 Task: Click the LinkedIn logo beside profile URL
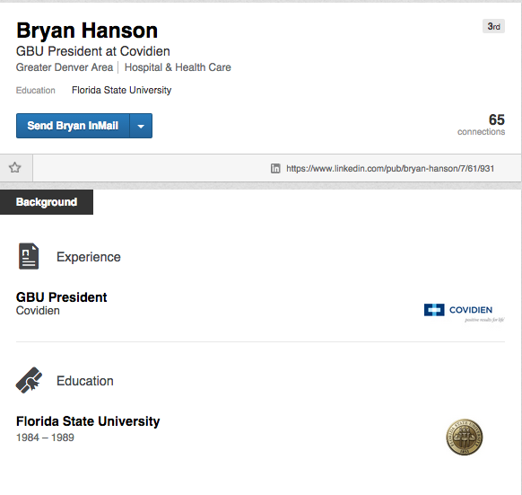coord(275,169)
